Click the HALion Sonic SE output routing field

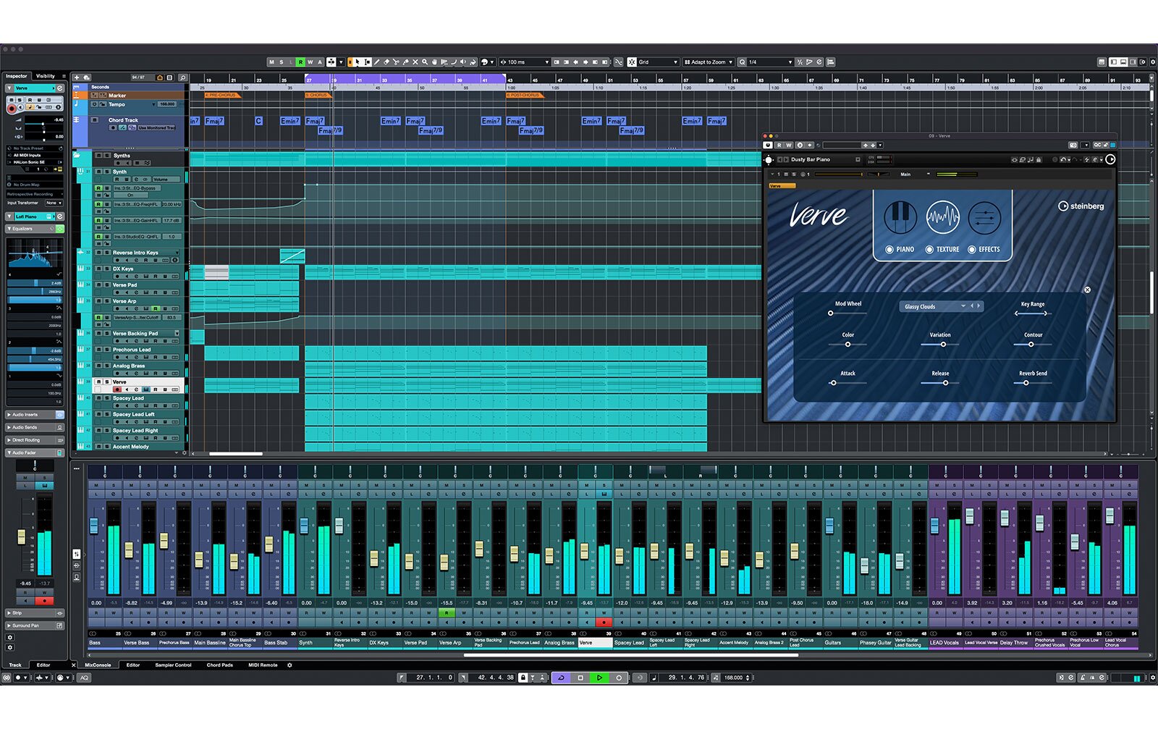(35, 162)
